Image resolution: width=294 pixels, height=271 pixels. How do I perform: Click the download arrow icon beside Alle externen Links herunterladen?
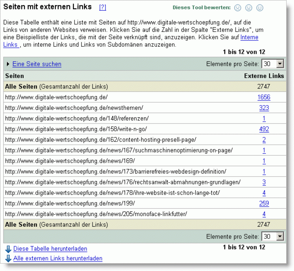8,258
